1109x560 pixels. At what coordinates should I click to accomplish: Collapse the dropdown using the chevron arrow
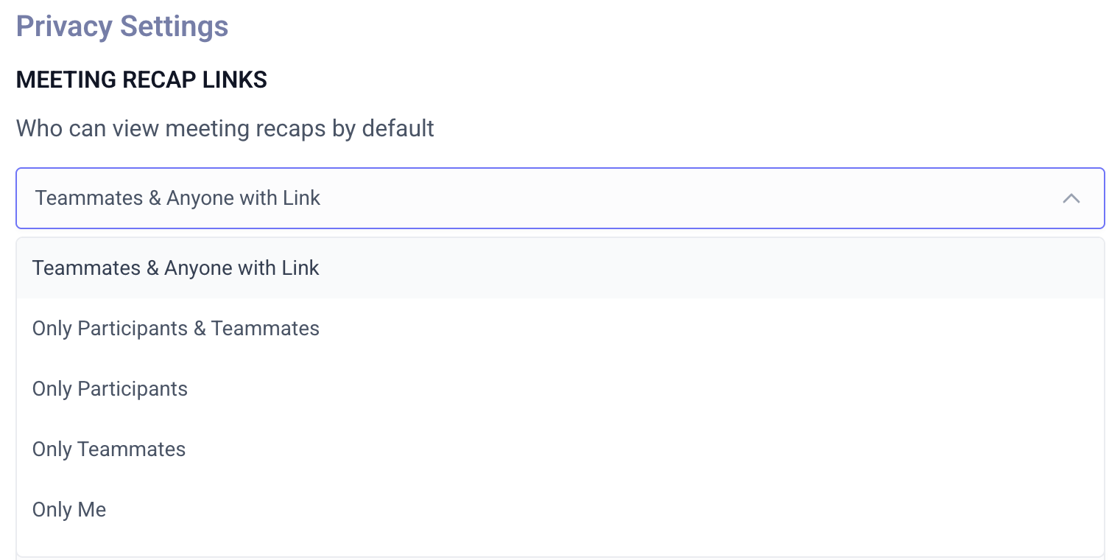1071,198
